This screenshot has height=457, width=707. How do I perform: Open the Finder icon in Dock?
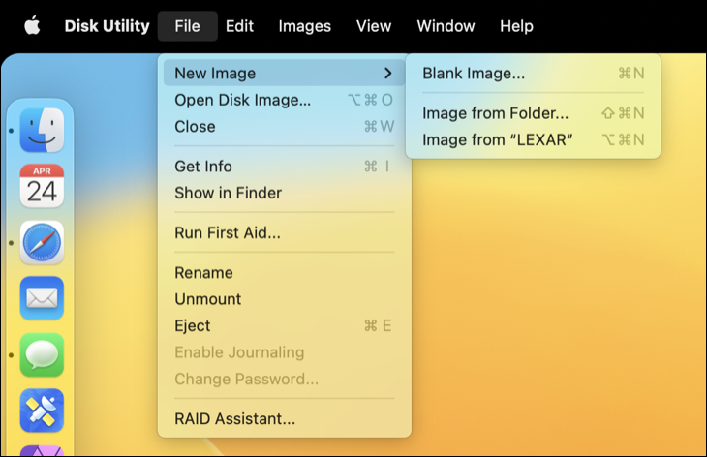click(x=42, y=131)
